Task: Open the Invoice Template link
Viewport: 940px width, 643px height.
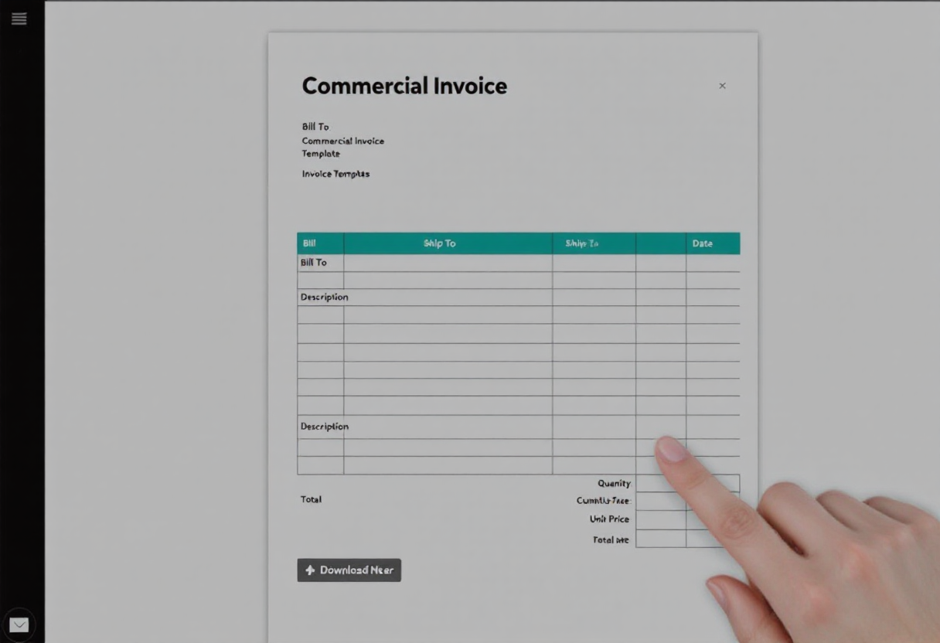Action: (335, 174)
